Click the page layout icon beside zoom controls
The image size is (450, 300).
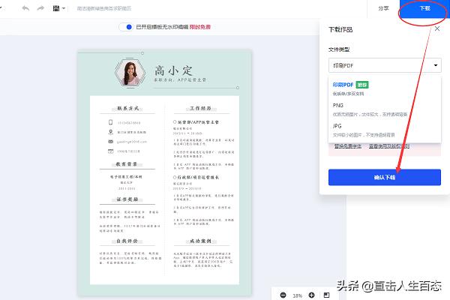point(326,295)
